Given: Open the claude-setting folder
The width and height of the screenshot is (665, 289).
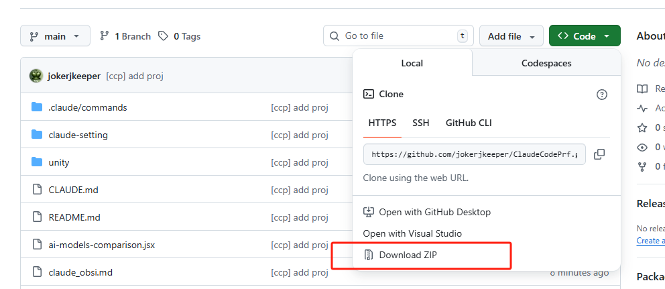Looking at the screenshot, I should pos(78,135).
